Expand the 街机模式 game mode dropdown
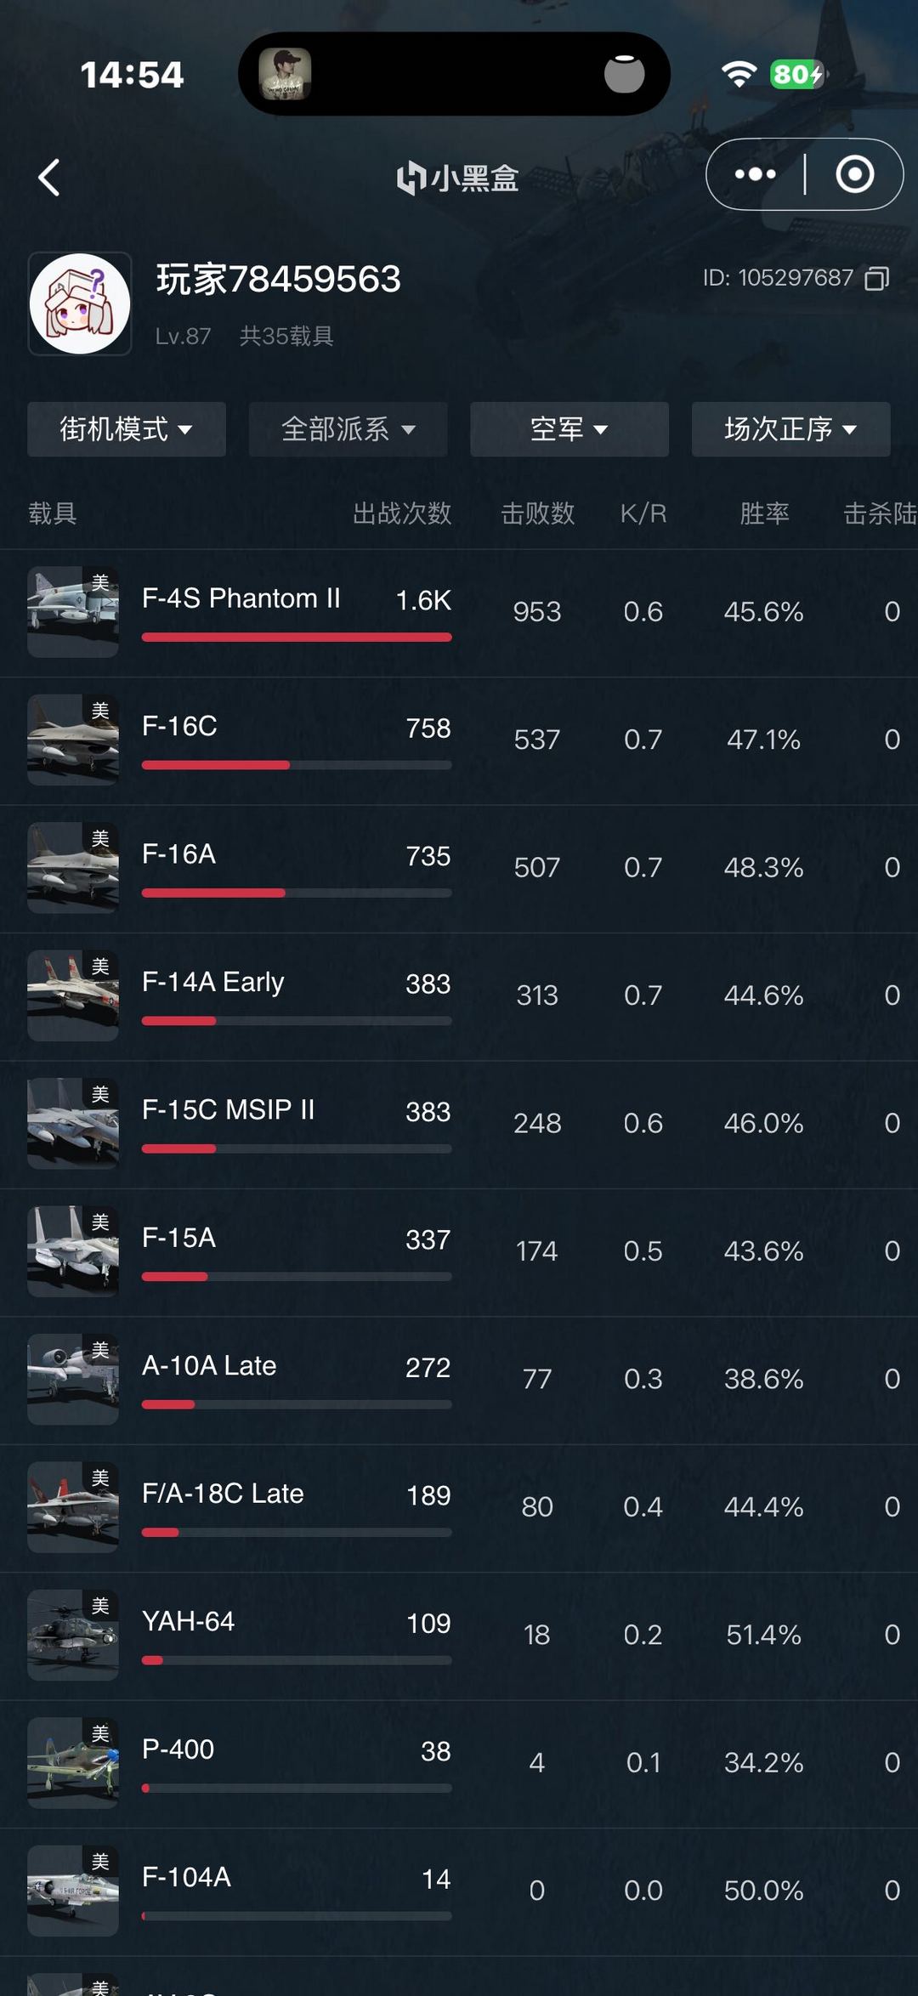 pyautogui.click(x=127, y=429)
